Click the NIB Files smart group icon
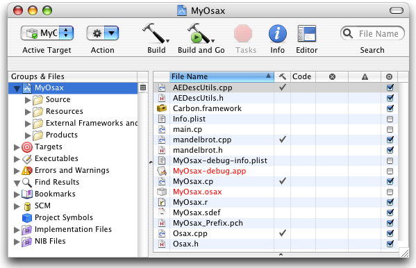Image resolution: width=416 pixels, height=268 pixels. coord(27,242)
